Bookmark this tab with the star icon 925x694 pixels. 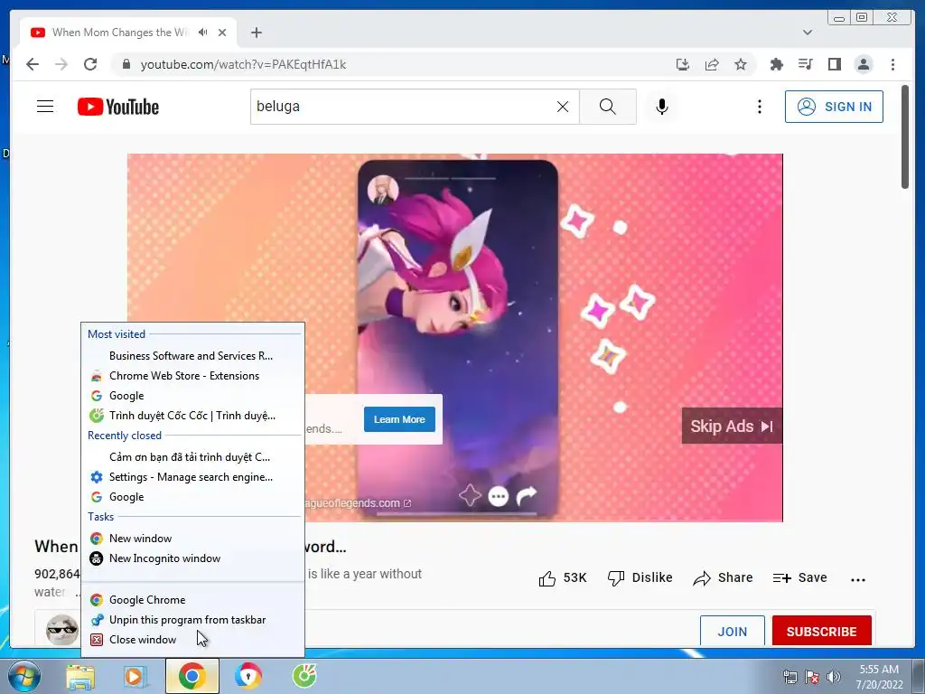coord(741,64)
